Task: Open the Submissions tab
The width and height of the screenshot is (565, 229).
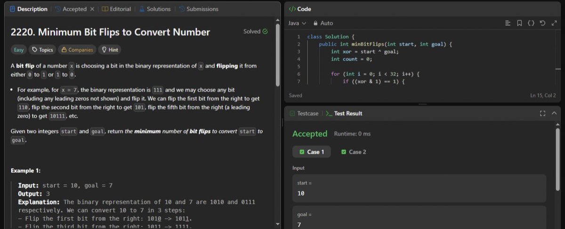Action: pyautogui.click(x=199, y=9)
